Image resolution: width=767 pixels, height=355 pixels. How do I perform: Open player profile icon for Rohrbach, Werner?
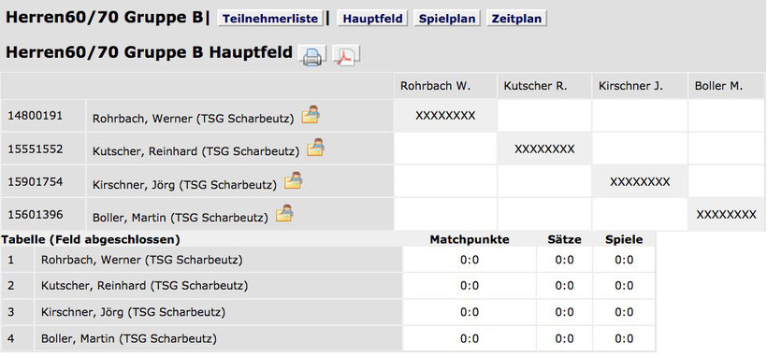click(x=311, y=115)
